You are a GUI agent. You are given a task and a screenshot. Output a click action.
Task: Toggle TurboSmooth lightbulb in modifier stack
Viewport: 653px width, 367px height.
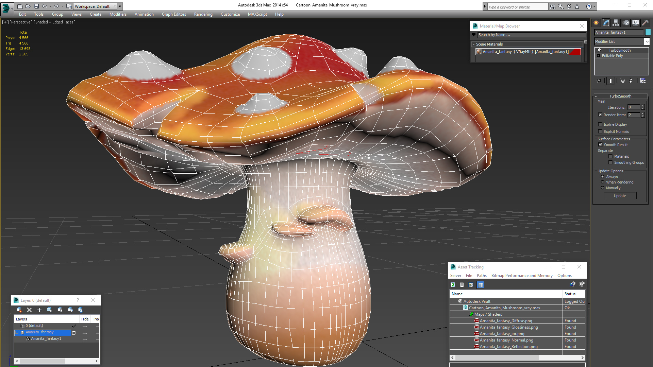(x=599, y=50)
